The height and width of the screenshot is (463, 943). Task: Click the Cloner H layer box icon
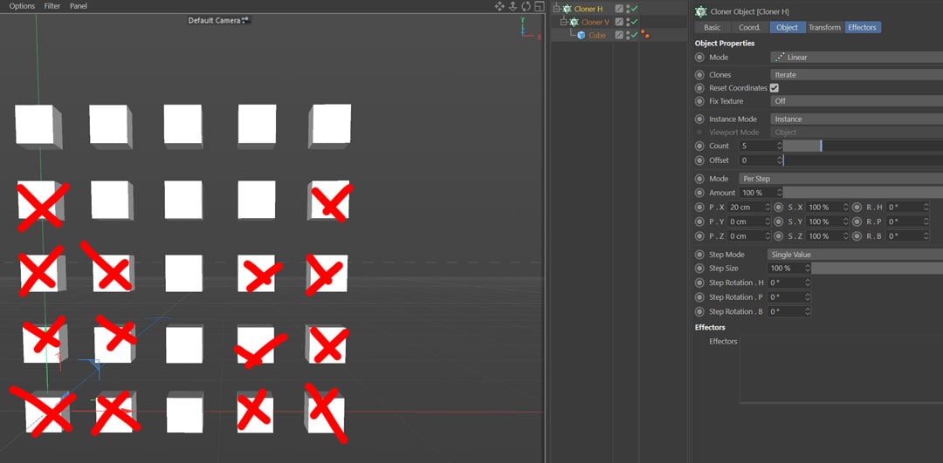(619, 9)
